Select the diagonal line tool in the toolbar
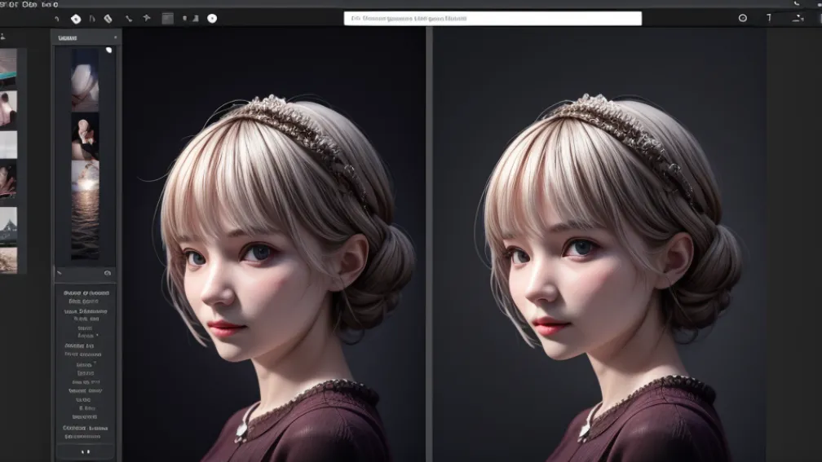Screen dimensions: 822x462 (x=129, y=18)
